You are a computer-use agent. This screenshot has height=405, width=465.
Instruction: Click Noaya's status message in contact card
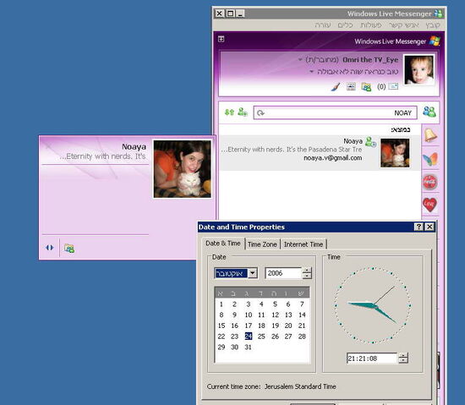point(102,156)
